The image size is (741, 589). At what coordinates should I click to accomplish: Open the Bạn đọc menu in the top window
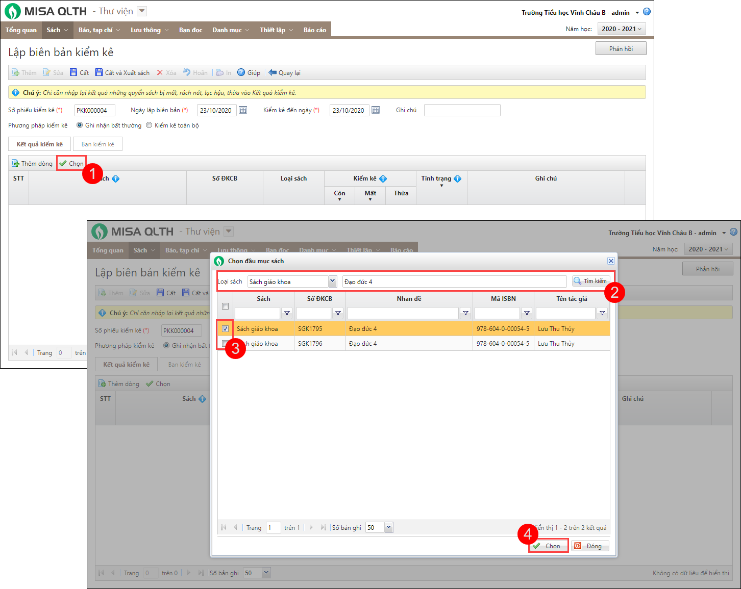point(190,30)
